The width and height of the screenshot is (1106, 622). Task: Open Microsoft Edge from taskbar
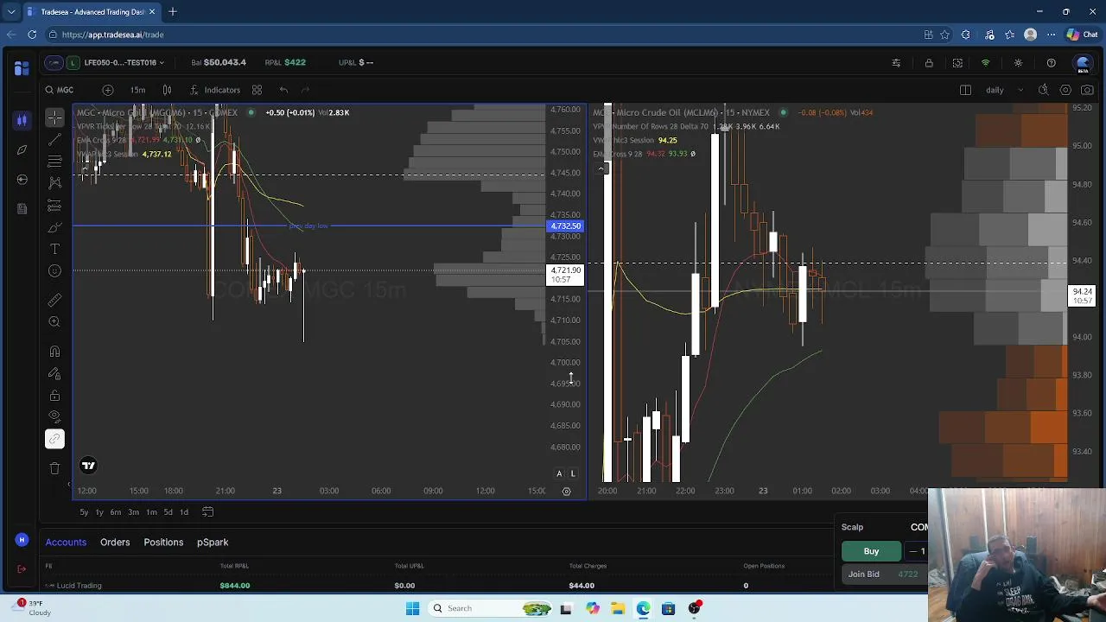(x=643, y=608)
